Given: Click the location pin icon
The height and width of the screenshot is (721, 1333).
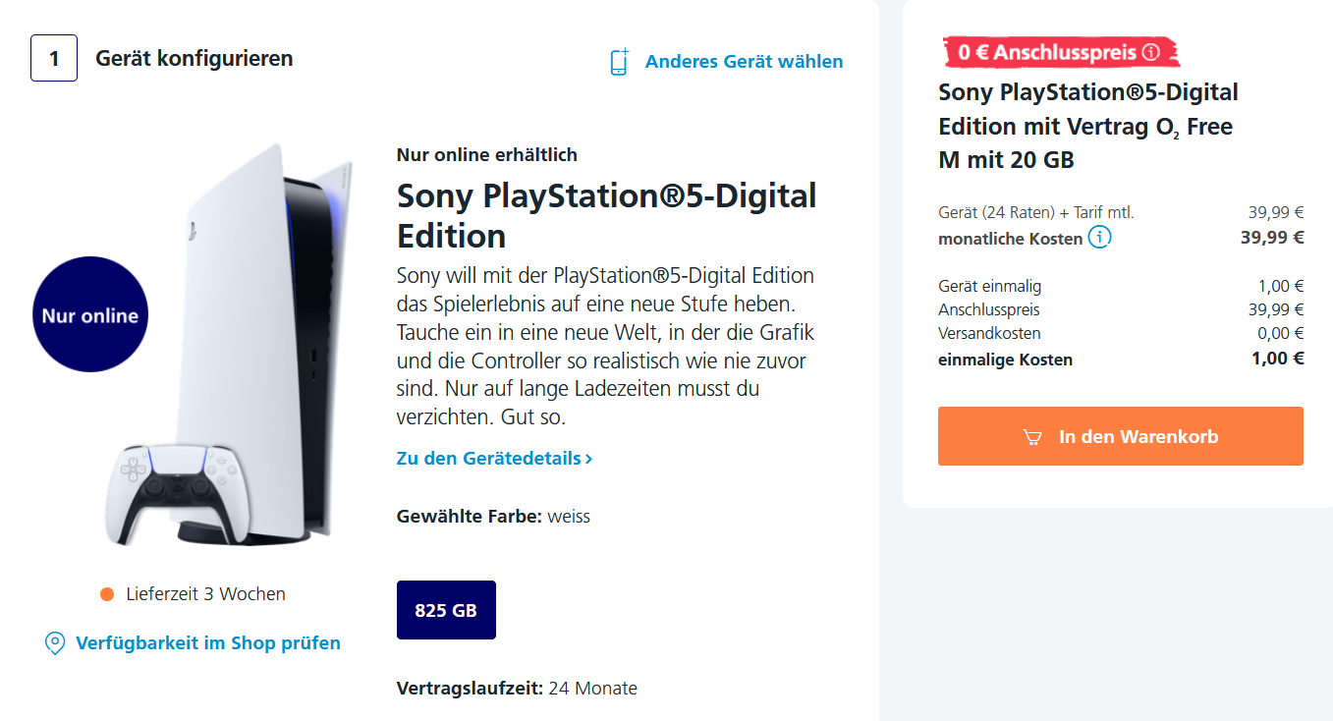Looking at the screenshot, I should click(56, 644).
